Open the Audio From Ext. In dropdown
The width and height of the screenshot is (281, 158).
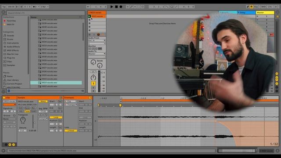pyautogui.click(x=97, y=40)
